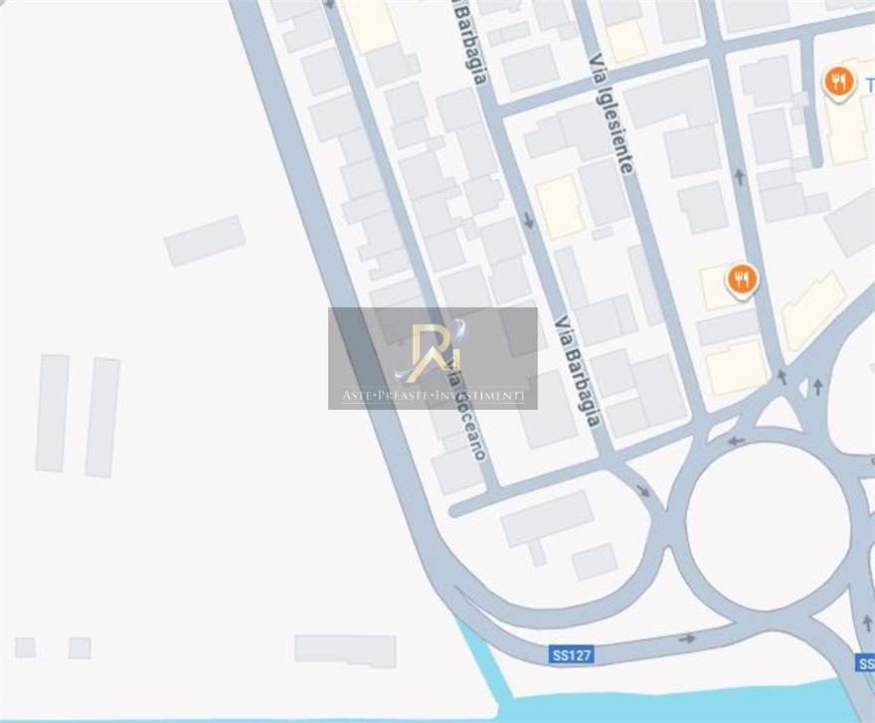Click the upper Via Barbagia label at the top
The image size is (875, 723).
pyautogui.click(x=468, y=42)
